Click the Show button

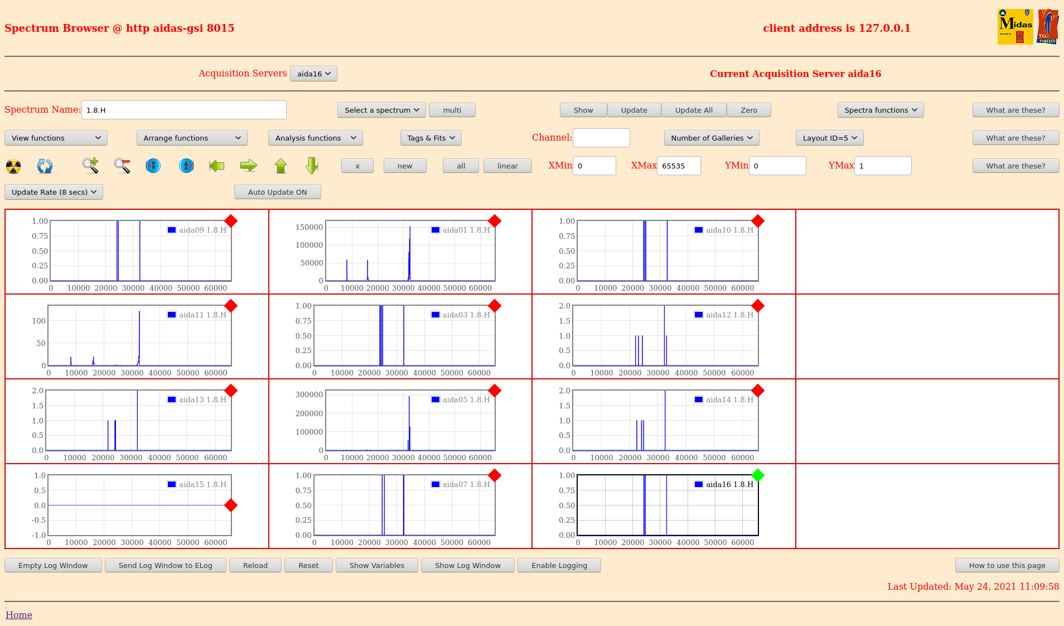[x=583, y=110]
